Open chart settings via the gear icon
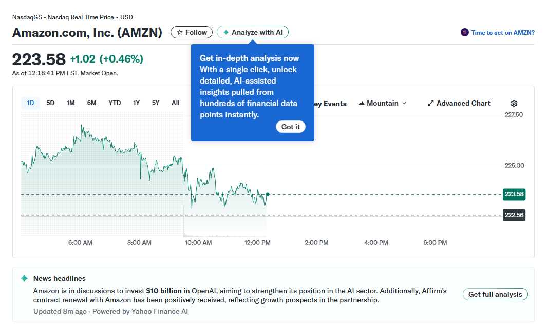The image size is (547, 326). (514, 103)
